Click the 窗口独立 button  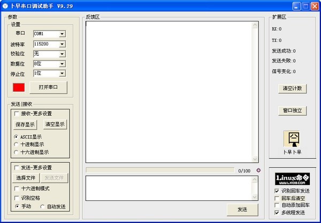(292, 110)
